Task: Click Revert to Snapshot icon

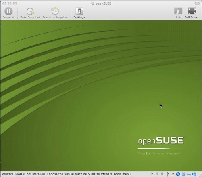Action: tap(55, 11)
